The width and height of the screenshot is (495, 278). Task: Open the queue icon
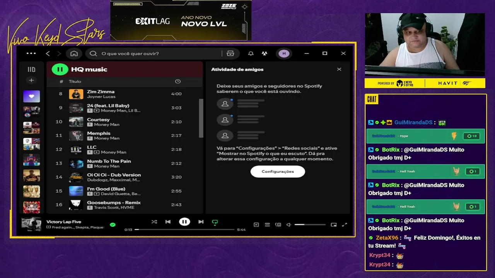point(267,225)
